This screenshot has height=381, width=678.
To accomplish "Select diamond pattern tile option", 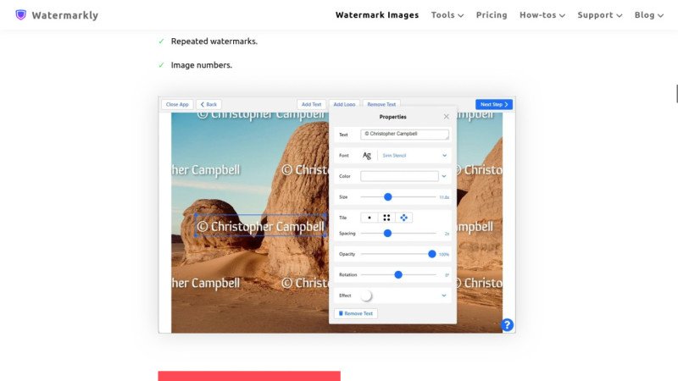I will coord(403,218).
